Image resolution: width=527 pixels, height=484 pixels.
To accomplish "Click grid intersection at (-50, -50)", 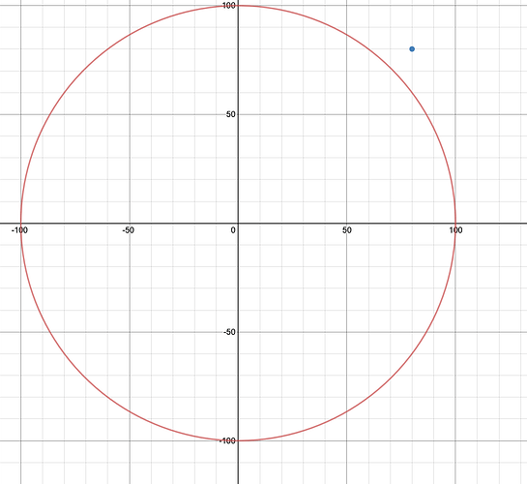I will click(130, 332).
